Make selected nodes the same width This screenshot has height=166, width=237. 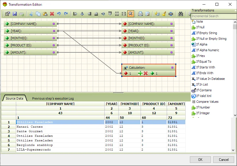click(x=117, y=14)
